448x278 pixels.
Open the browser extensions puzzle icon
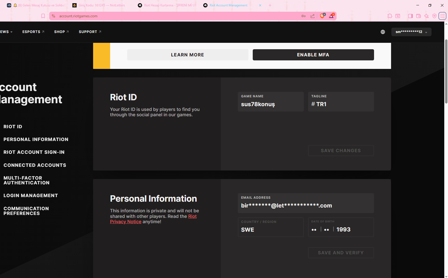(390, 16)
